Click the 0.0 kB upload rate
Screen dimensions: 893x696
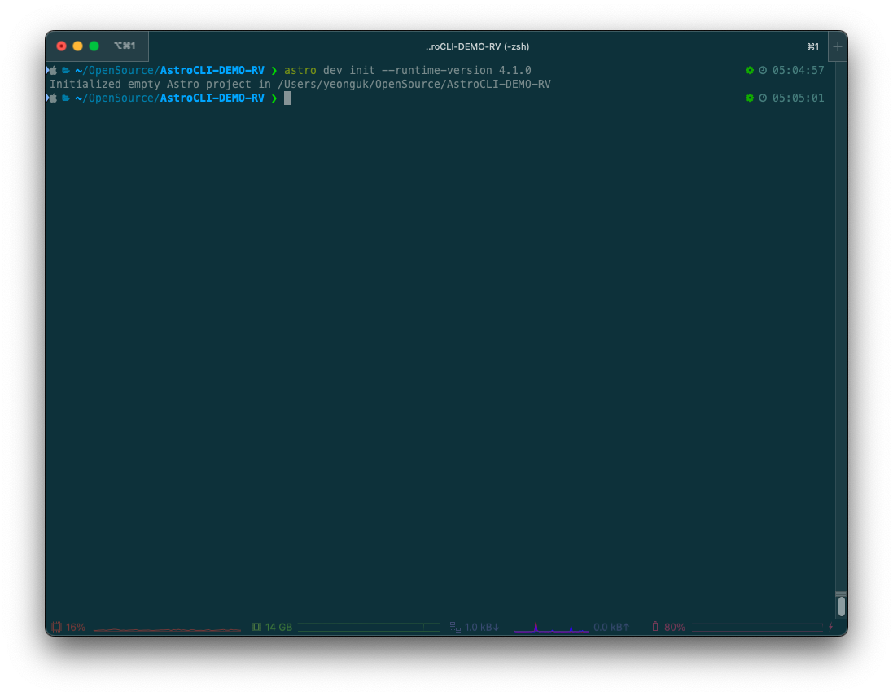[x=611, y=627]
